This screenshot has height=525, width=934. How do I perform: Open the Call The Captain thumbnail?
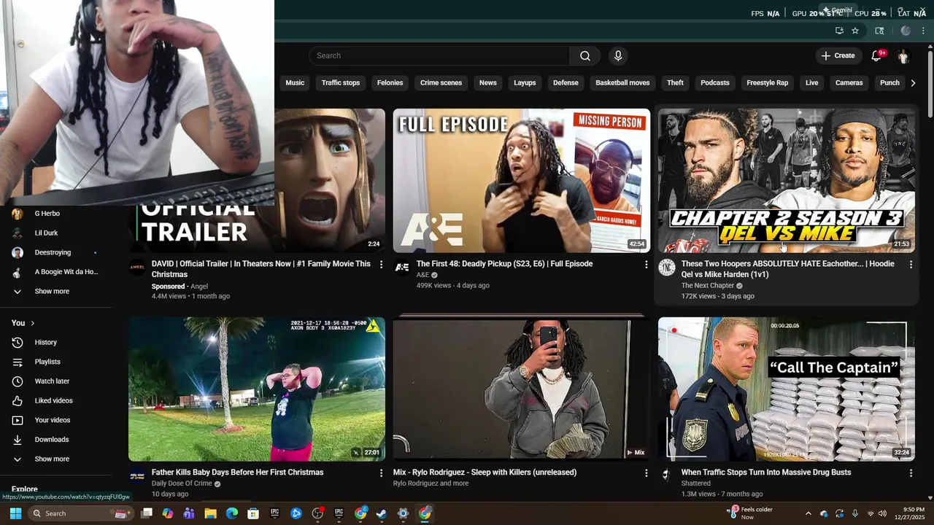tap(786, 389)
